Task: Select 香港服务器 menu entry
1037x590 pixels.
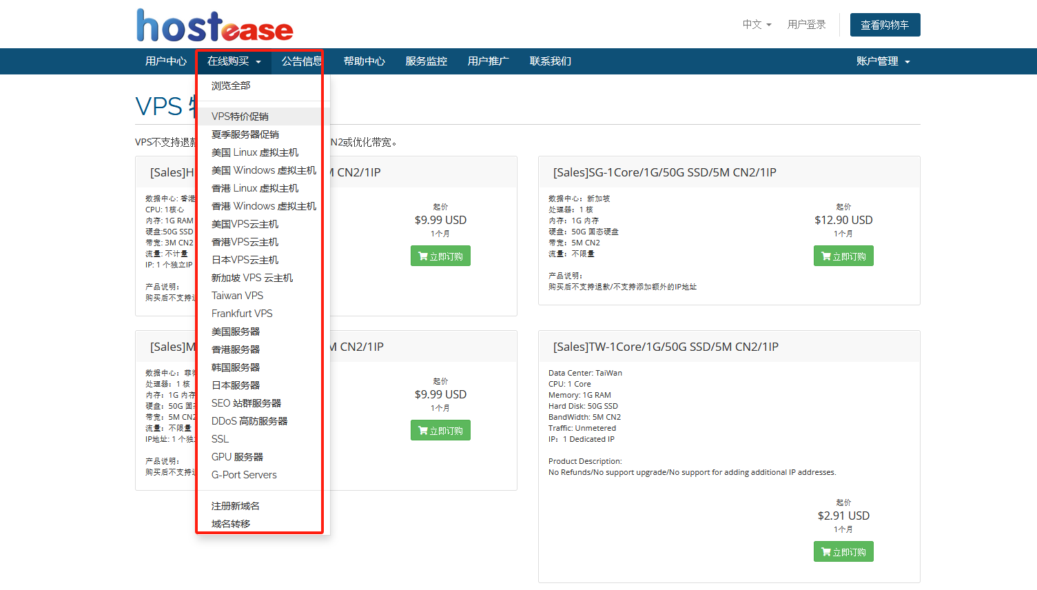Action: click(x=263, y=349)
